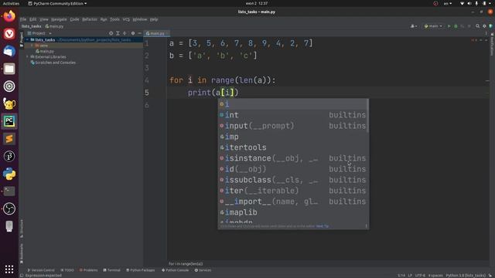Launch Vivaldi browser from the dock
The image size is (495, 278).
click(9, 33)
